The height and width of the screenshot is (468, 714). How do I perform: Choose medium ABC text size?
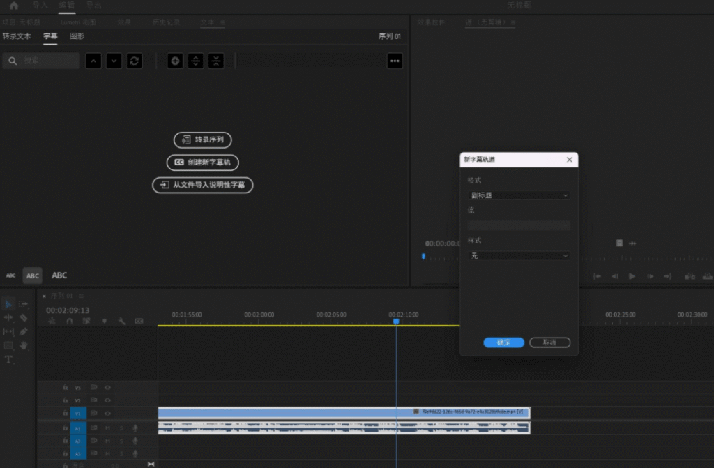[32, 275]
